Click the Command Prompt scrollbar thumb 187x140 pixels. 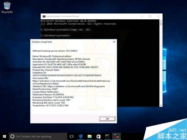tap(161, 24)
